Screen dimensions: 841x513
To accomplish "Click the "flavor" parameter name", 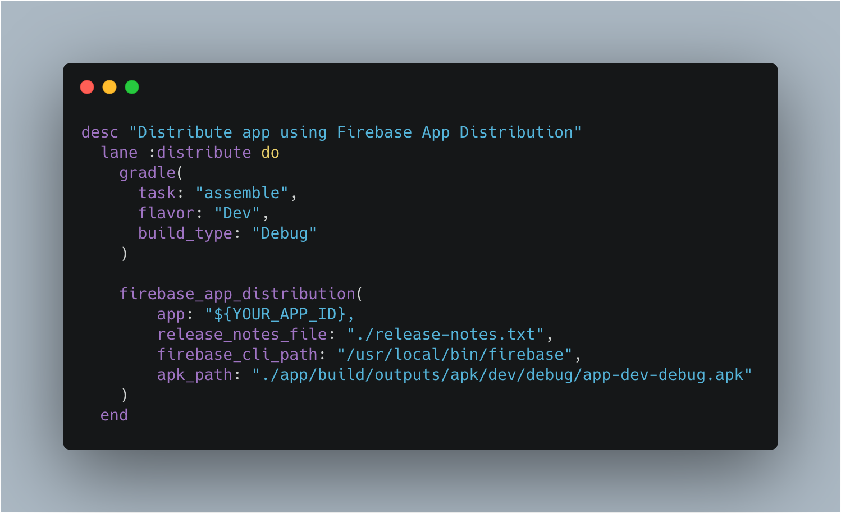I will [x=166, y=213].
